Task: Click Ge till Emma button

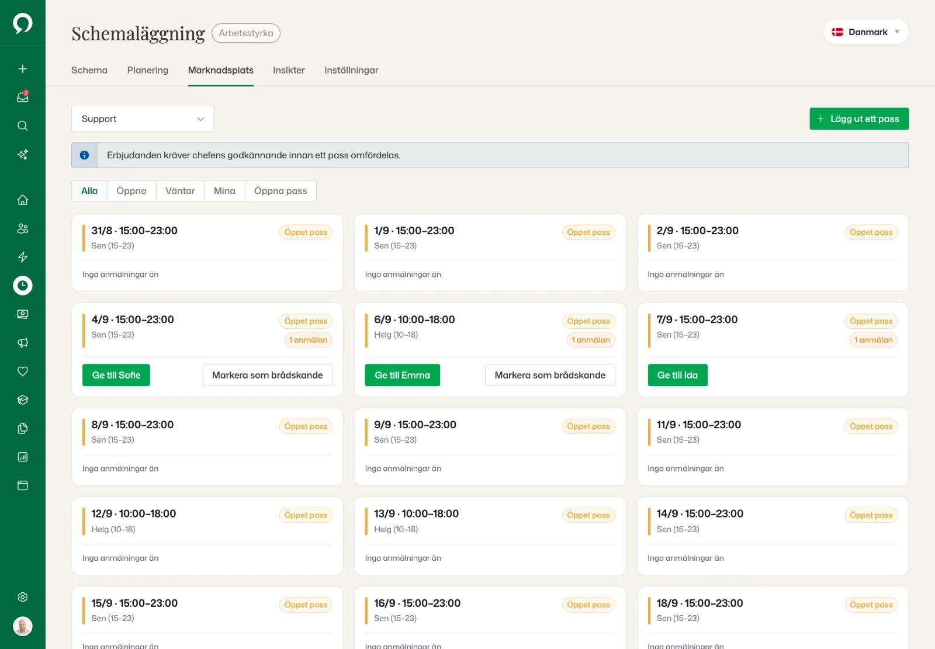Action: pos(403,375)
